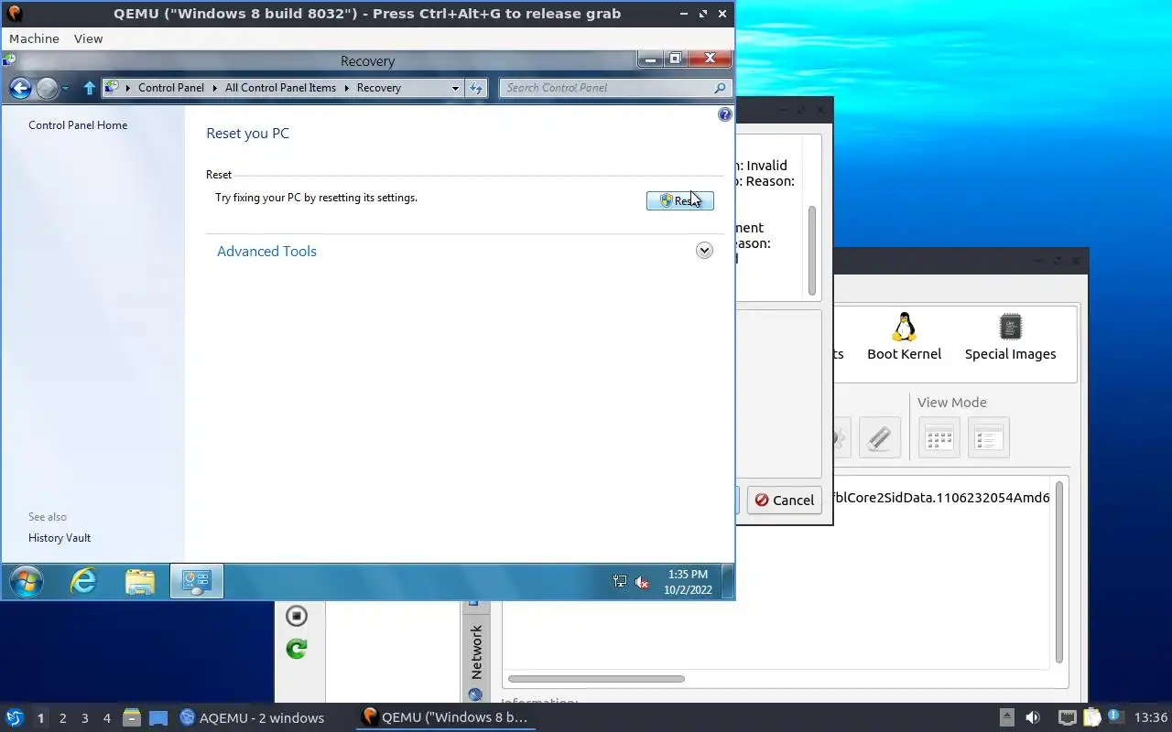
Task: Open Windows Explorer from the taskbar
Action: (140, 581)
